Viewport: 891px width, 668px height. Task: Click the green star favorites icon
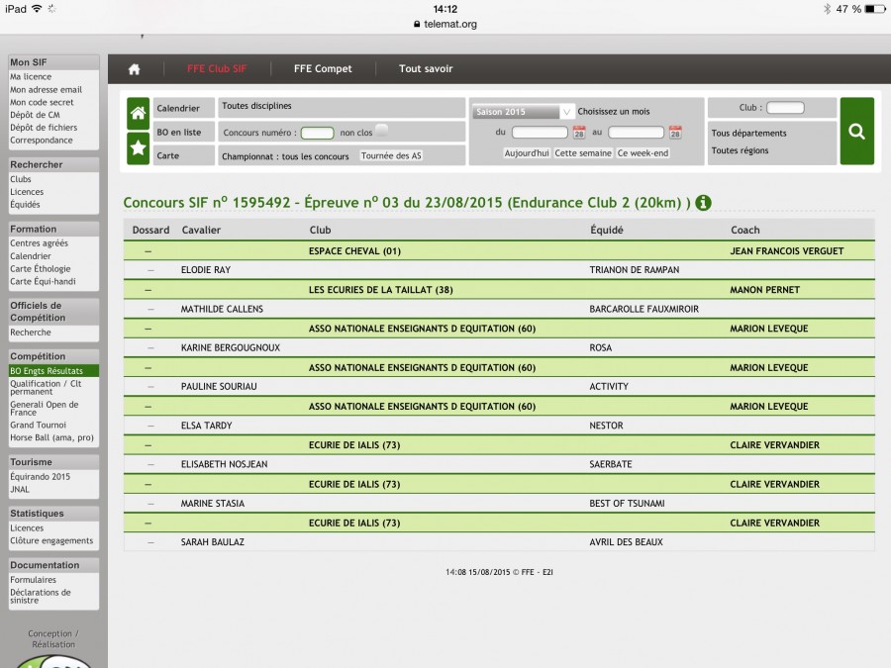138,148
